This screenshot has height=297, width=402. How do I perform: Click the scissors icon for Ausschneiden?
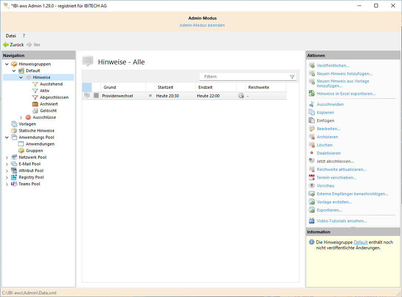click(311, 104)
